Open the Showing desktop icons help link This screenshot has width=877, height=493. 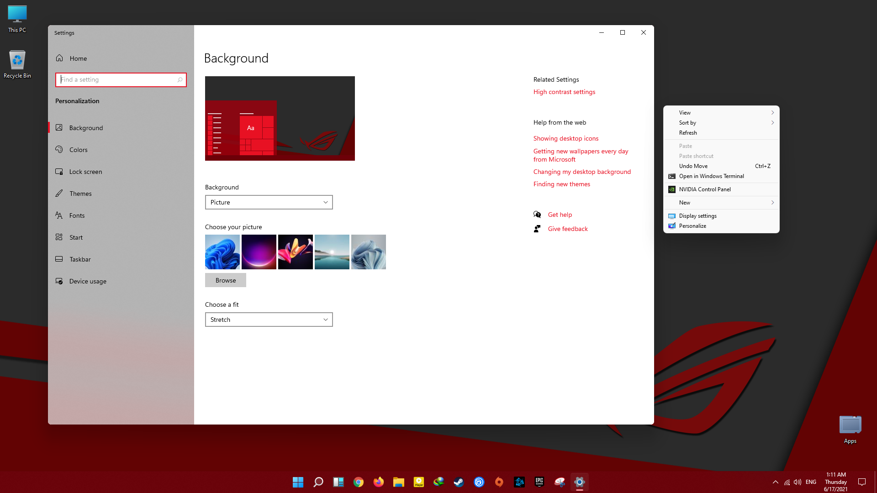coord(566,138)
